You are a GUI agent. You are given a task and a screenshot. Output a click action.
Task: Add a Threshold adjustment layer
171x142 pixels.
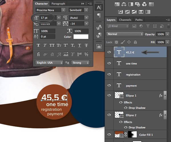click(x=134, y=12)
